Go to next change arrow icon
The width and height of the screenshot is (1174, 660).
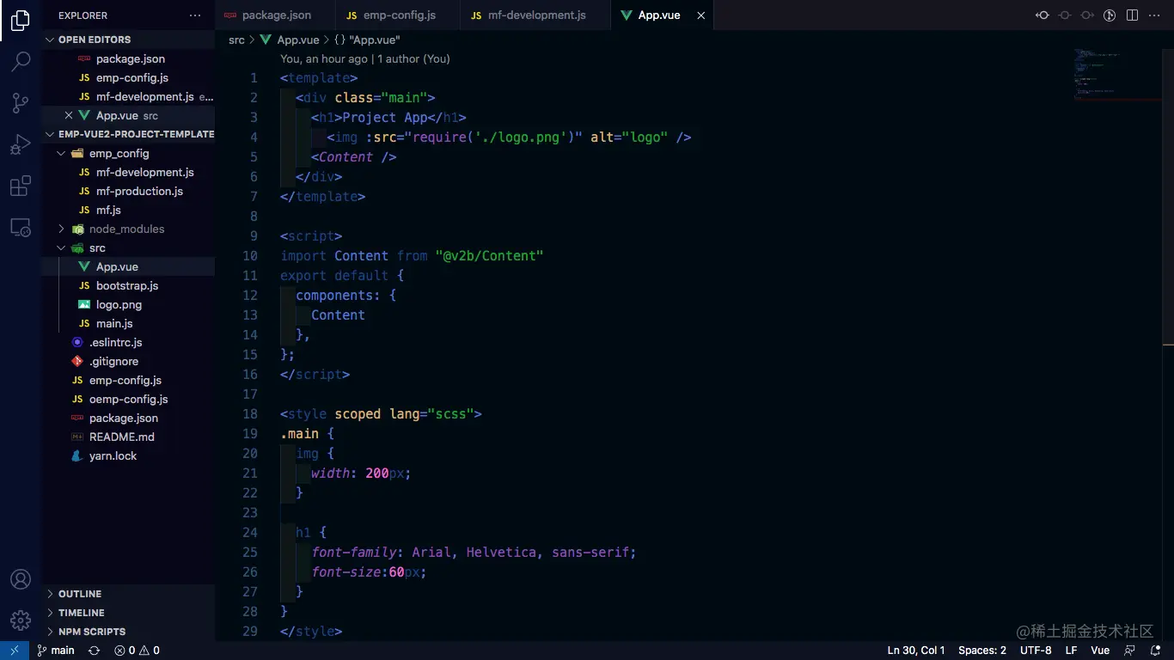click(x=1087, y=15)
